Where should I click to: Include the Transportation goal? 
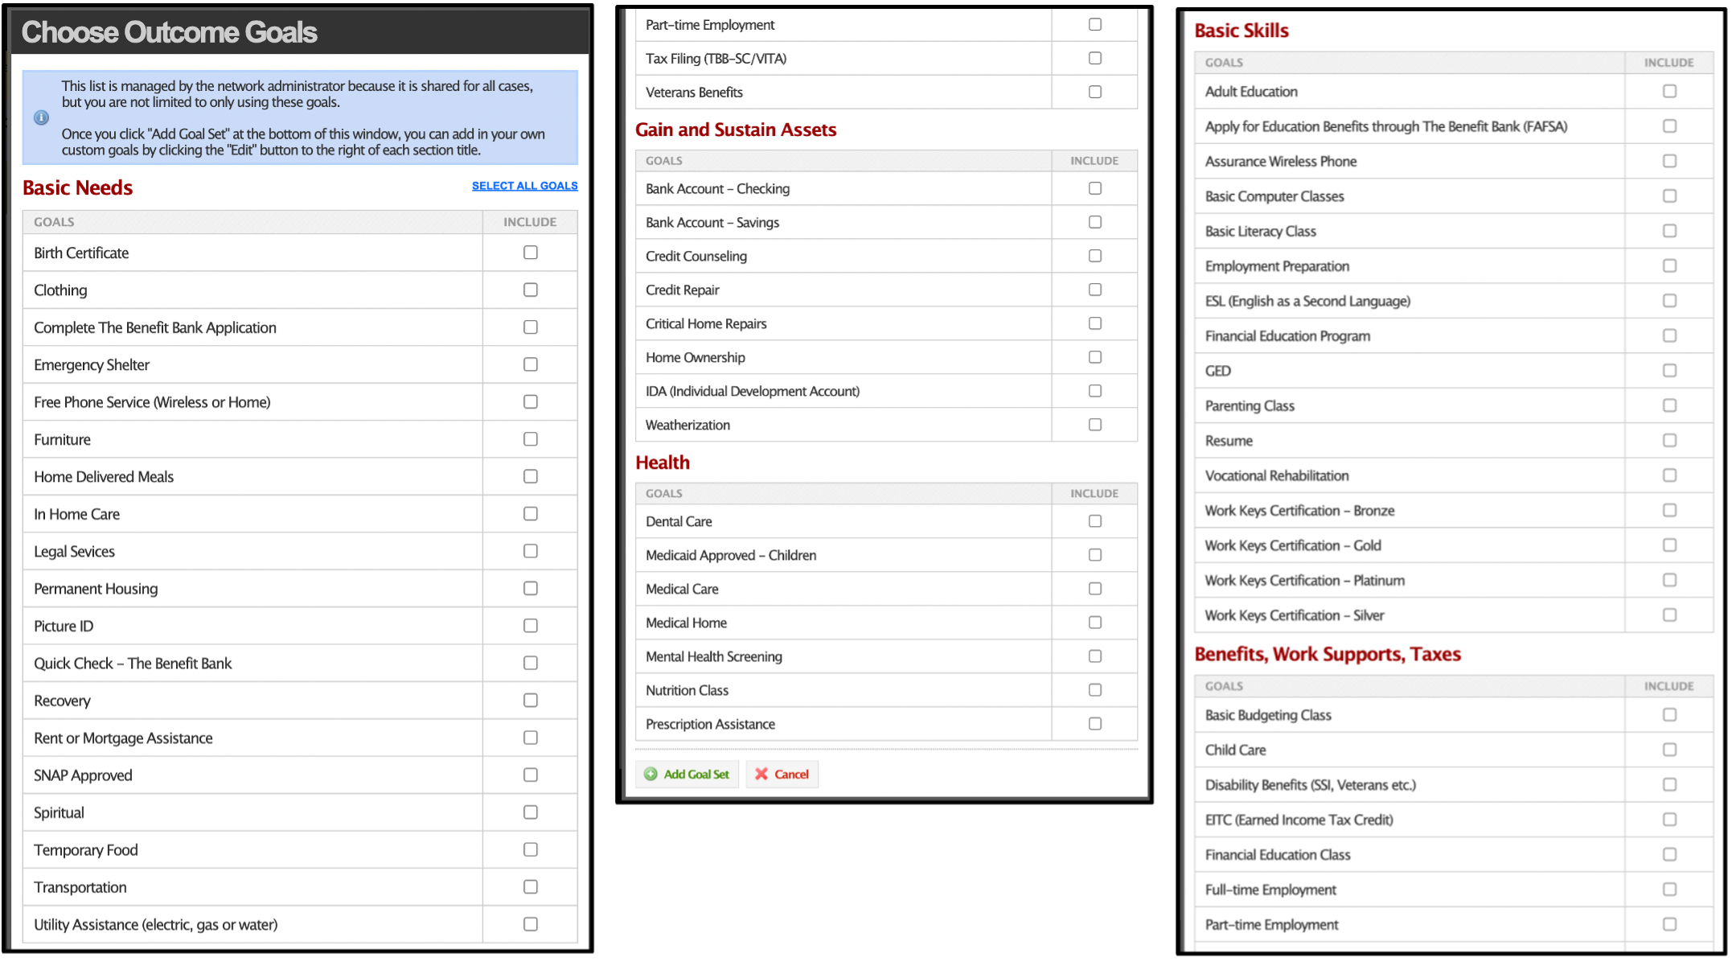tap(530, 886)
